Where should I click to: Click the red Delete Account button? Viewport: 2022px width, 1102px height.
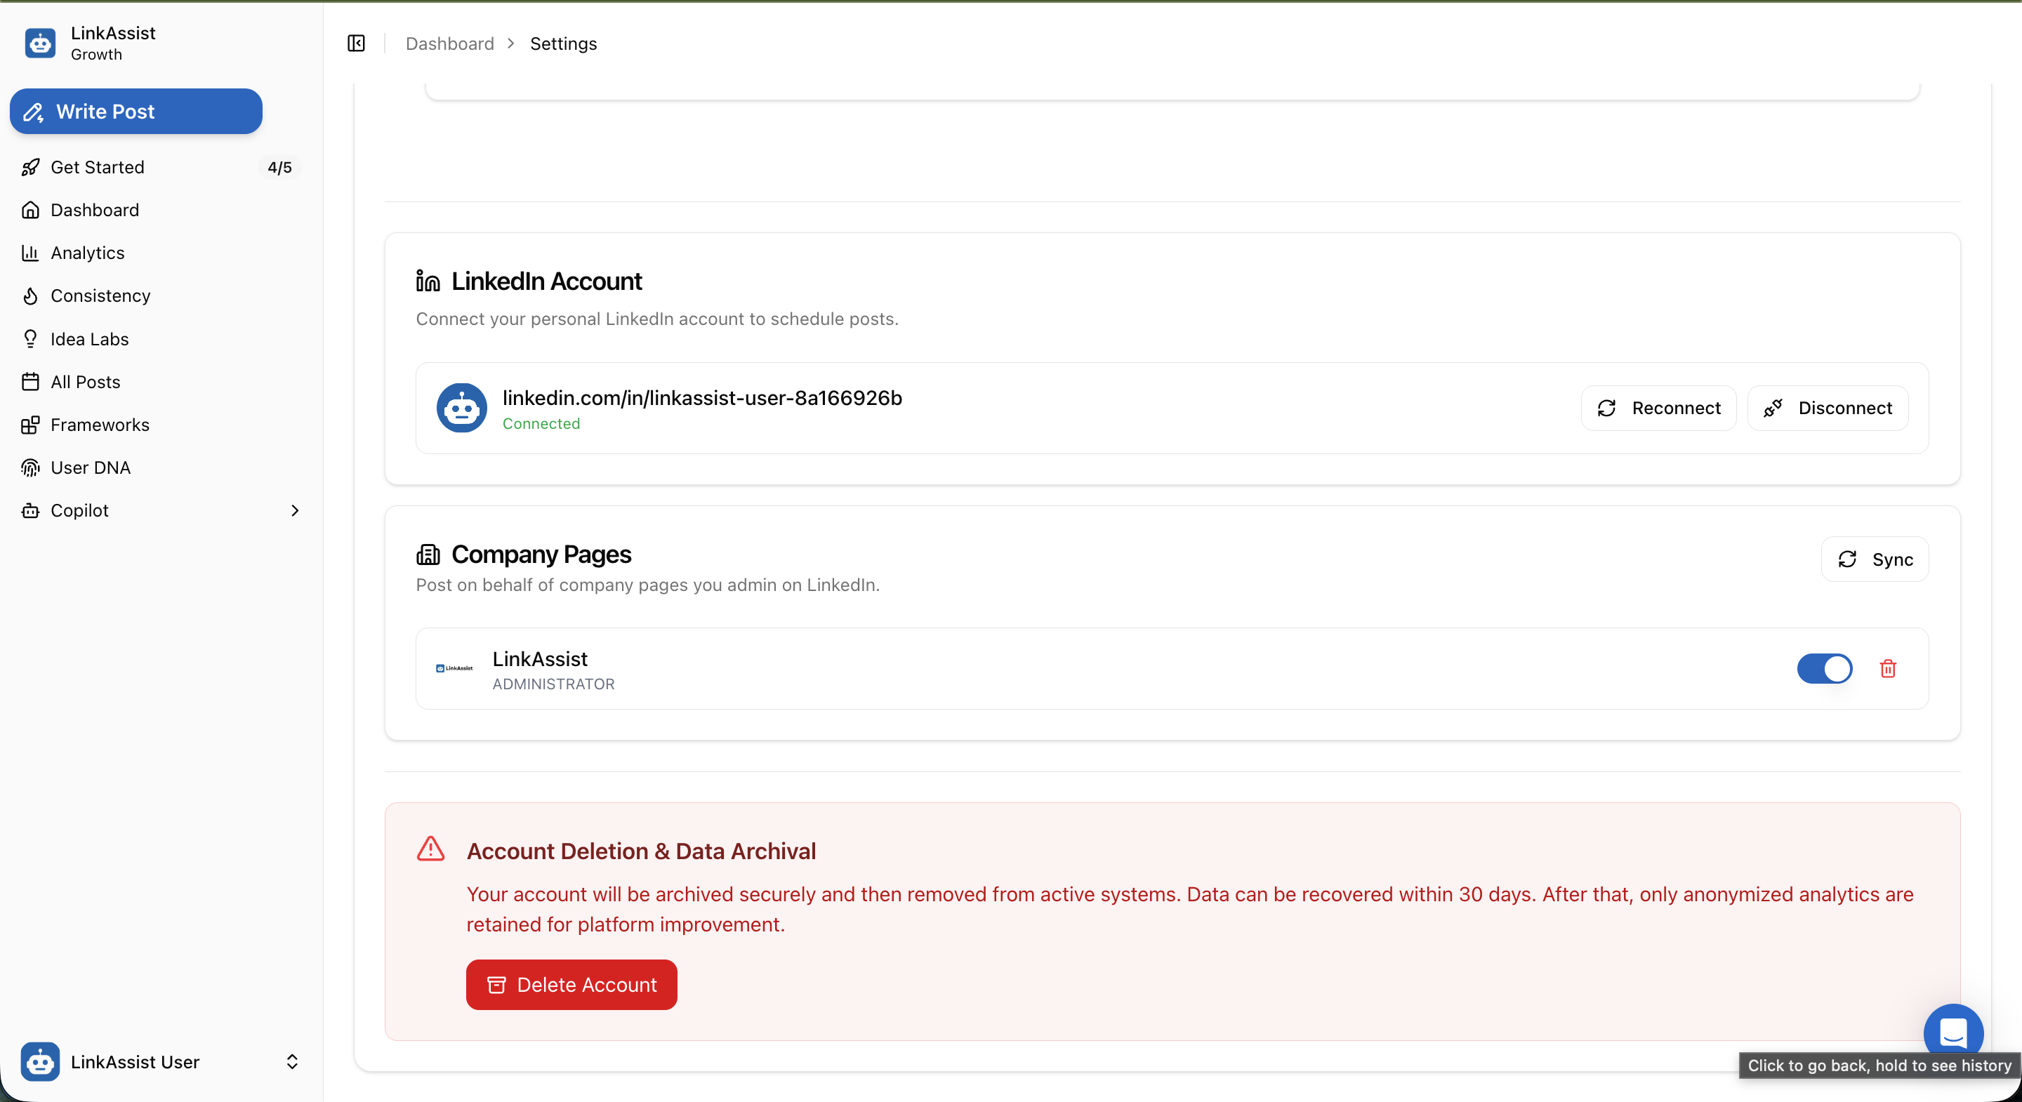pyautogui.click(x=571, y=984)
